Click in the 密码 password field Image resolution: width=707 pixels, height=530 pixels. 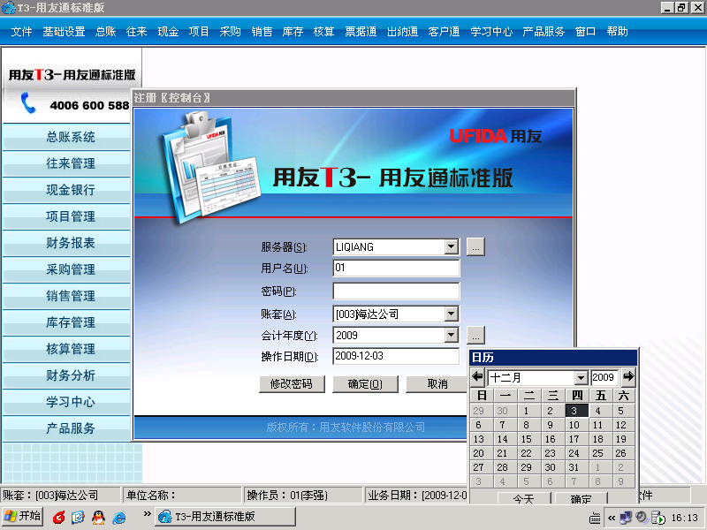[396, 291]
